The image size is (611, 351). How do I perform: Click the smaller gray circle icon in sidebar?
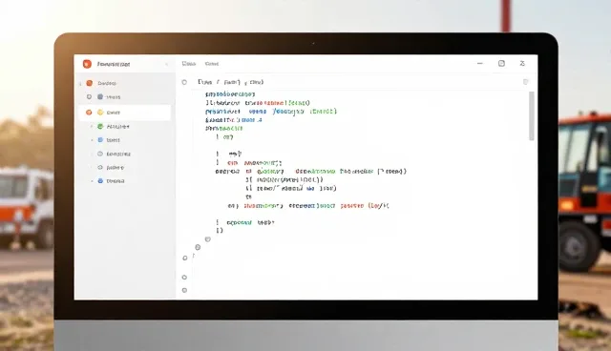pyautogui.click(x=100, y=167)
